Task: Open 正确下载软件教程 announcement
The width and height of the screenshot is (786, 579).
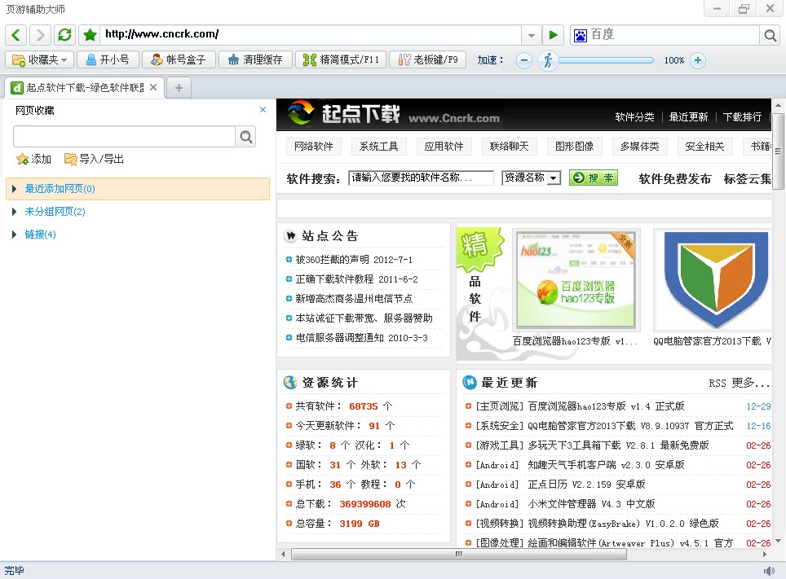Action: point(356,279)
